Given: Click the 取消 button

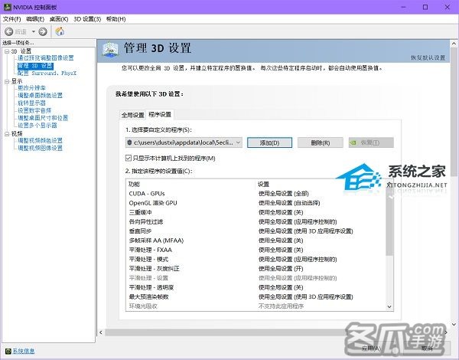Looking at the screenshot, I should click(x=427, y=348).
